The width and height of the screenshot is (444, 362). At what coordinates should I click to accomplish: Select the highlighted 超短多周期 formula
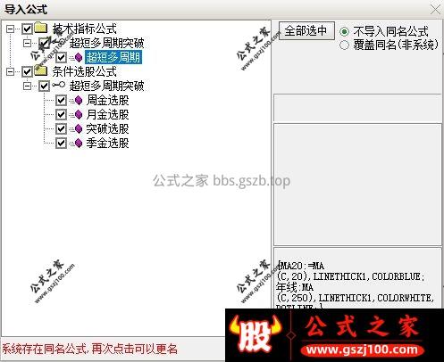(113, 57)
